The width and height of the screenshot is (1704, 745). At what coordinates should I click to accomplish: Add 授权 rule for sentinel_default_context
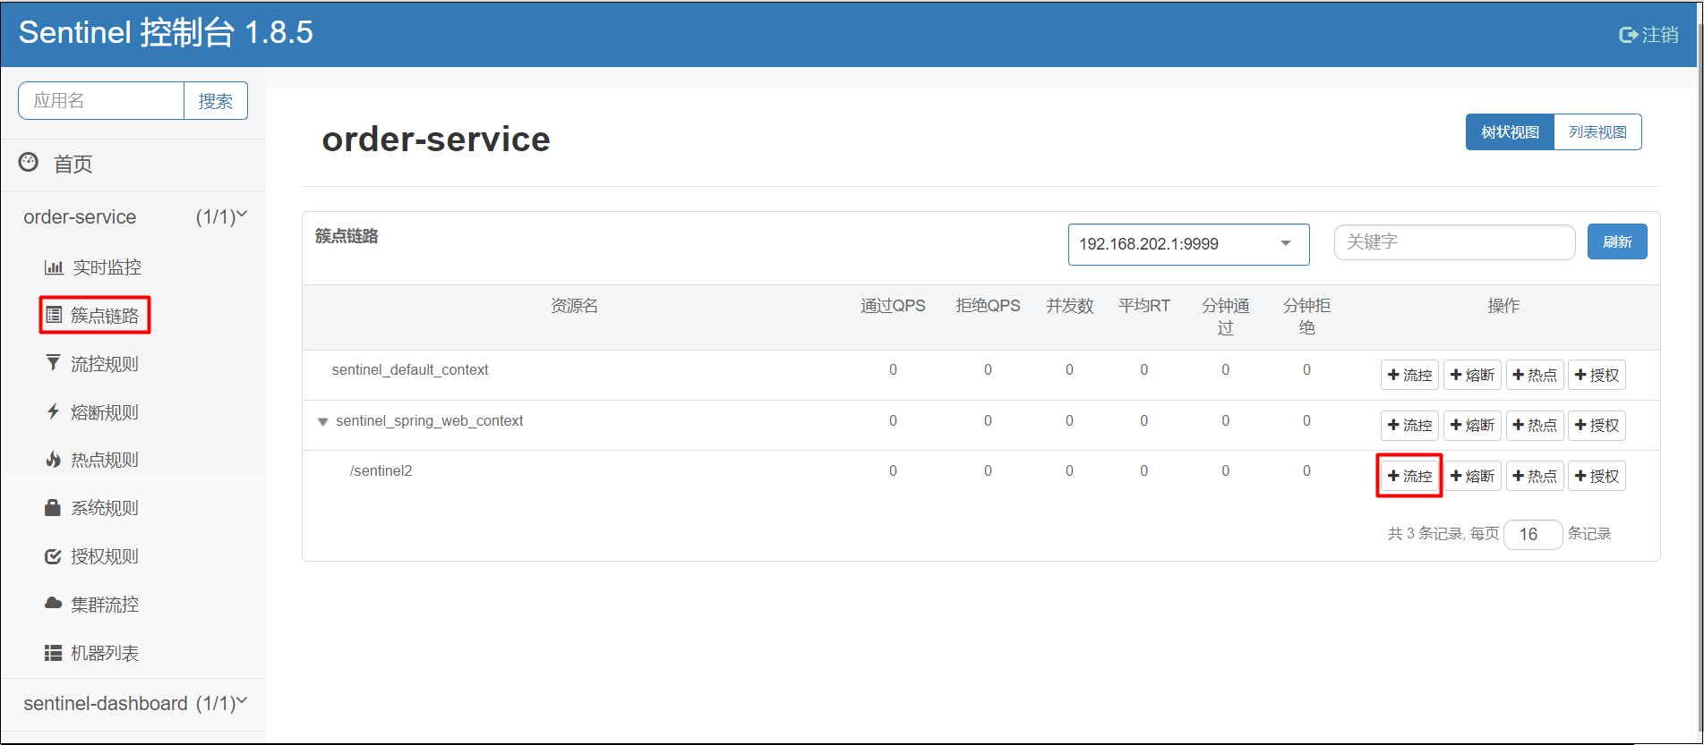click(1597, 375)
